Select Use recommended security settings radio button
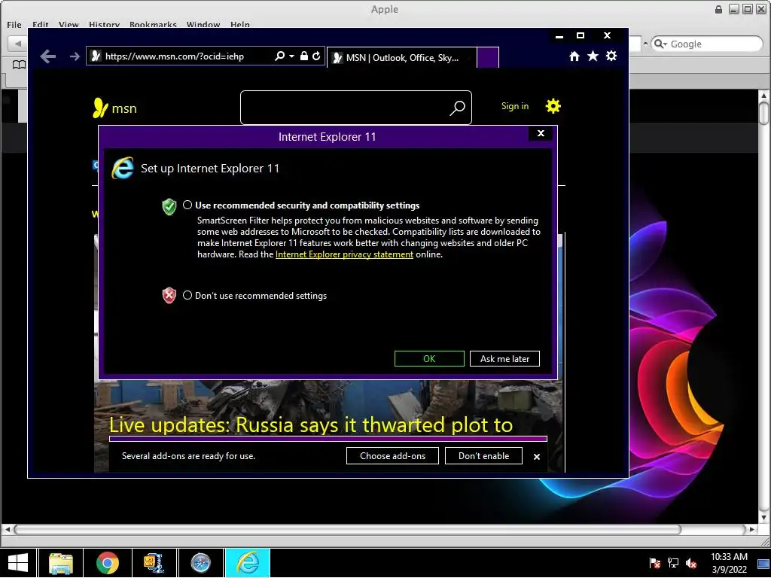This screenshot has width=771, height=578. (187, 205)
